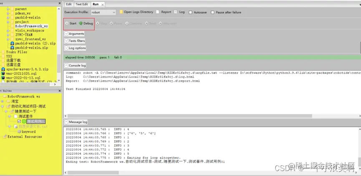Select the External Resources node

coord(25,137)
